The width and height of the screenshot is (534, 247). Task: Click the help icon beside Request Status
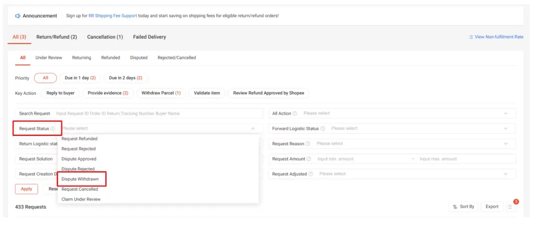(53, 128)
